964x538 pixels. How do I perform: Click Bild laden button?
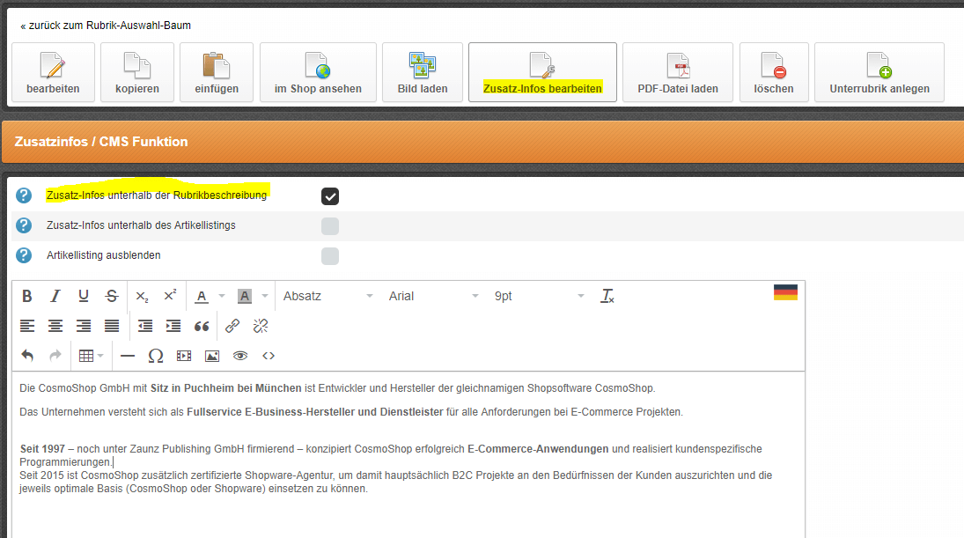click(423, 72)
